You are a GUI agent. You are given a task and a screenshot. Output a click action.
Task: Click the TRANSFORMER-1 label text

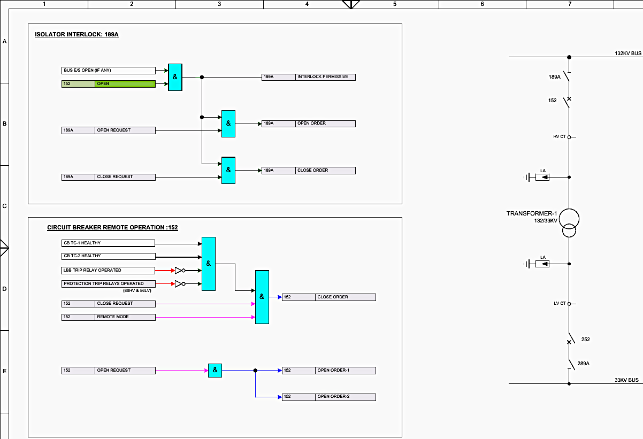pyautogui.click(x=532, y=214)
